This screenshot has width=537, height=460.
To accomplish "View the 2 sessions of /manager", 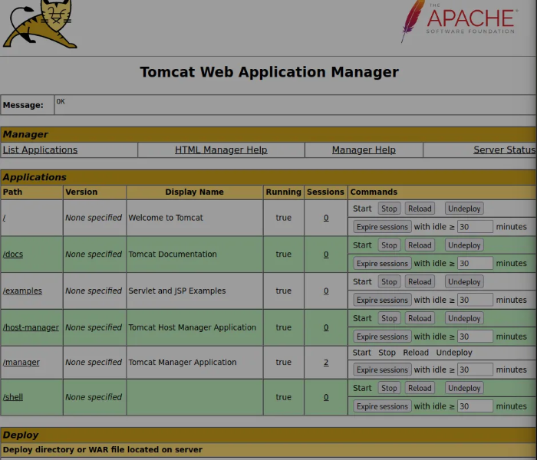I will click(326, 362).
